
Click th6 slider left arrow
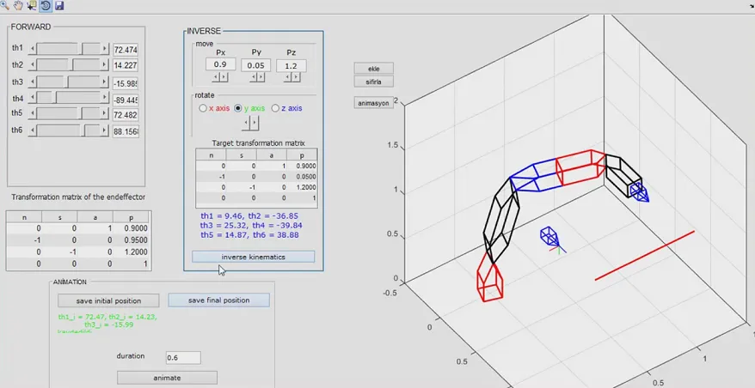coord(33,130)
